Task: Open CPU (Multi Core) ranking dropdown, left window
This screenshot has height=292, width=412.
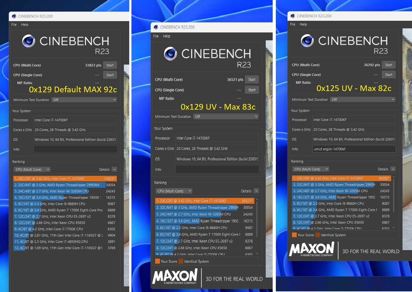Action: [32, 169]
